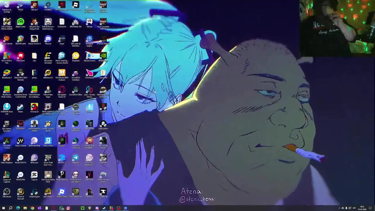Open Navegador Opera GX shortcut
375x211 pixels.
[62, 92]
